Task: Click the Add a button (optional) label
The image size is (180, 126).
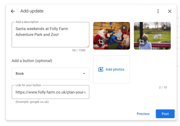Action: (x=32, y=61)
